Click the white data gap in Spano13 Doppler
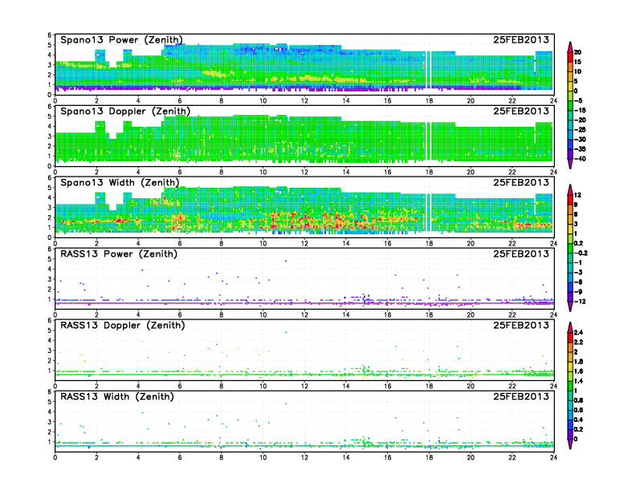Viewport: 636px width, 491px height. 429,144
